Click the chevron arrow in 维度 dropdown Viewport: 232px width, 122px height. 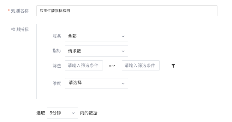(x=123, y=84)
